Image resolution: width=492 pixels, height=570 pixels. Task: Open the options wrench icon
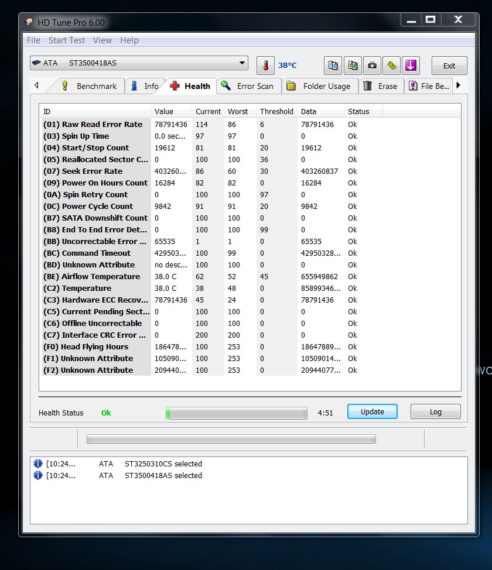pos(391,65)
